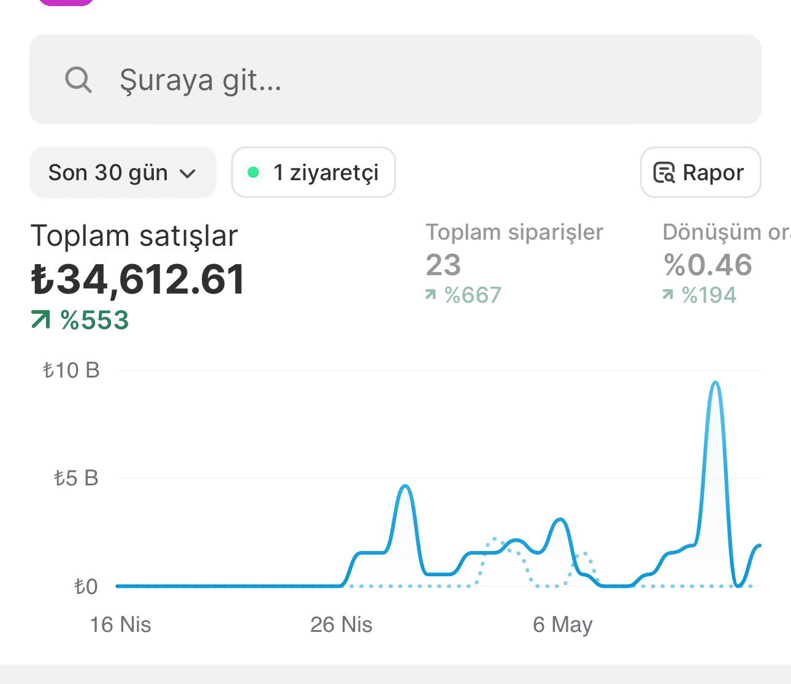The image size is (791, 684).
Task: Expand the chevron beside Son 30 gün
Action: point(188,174)
